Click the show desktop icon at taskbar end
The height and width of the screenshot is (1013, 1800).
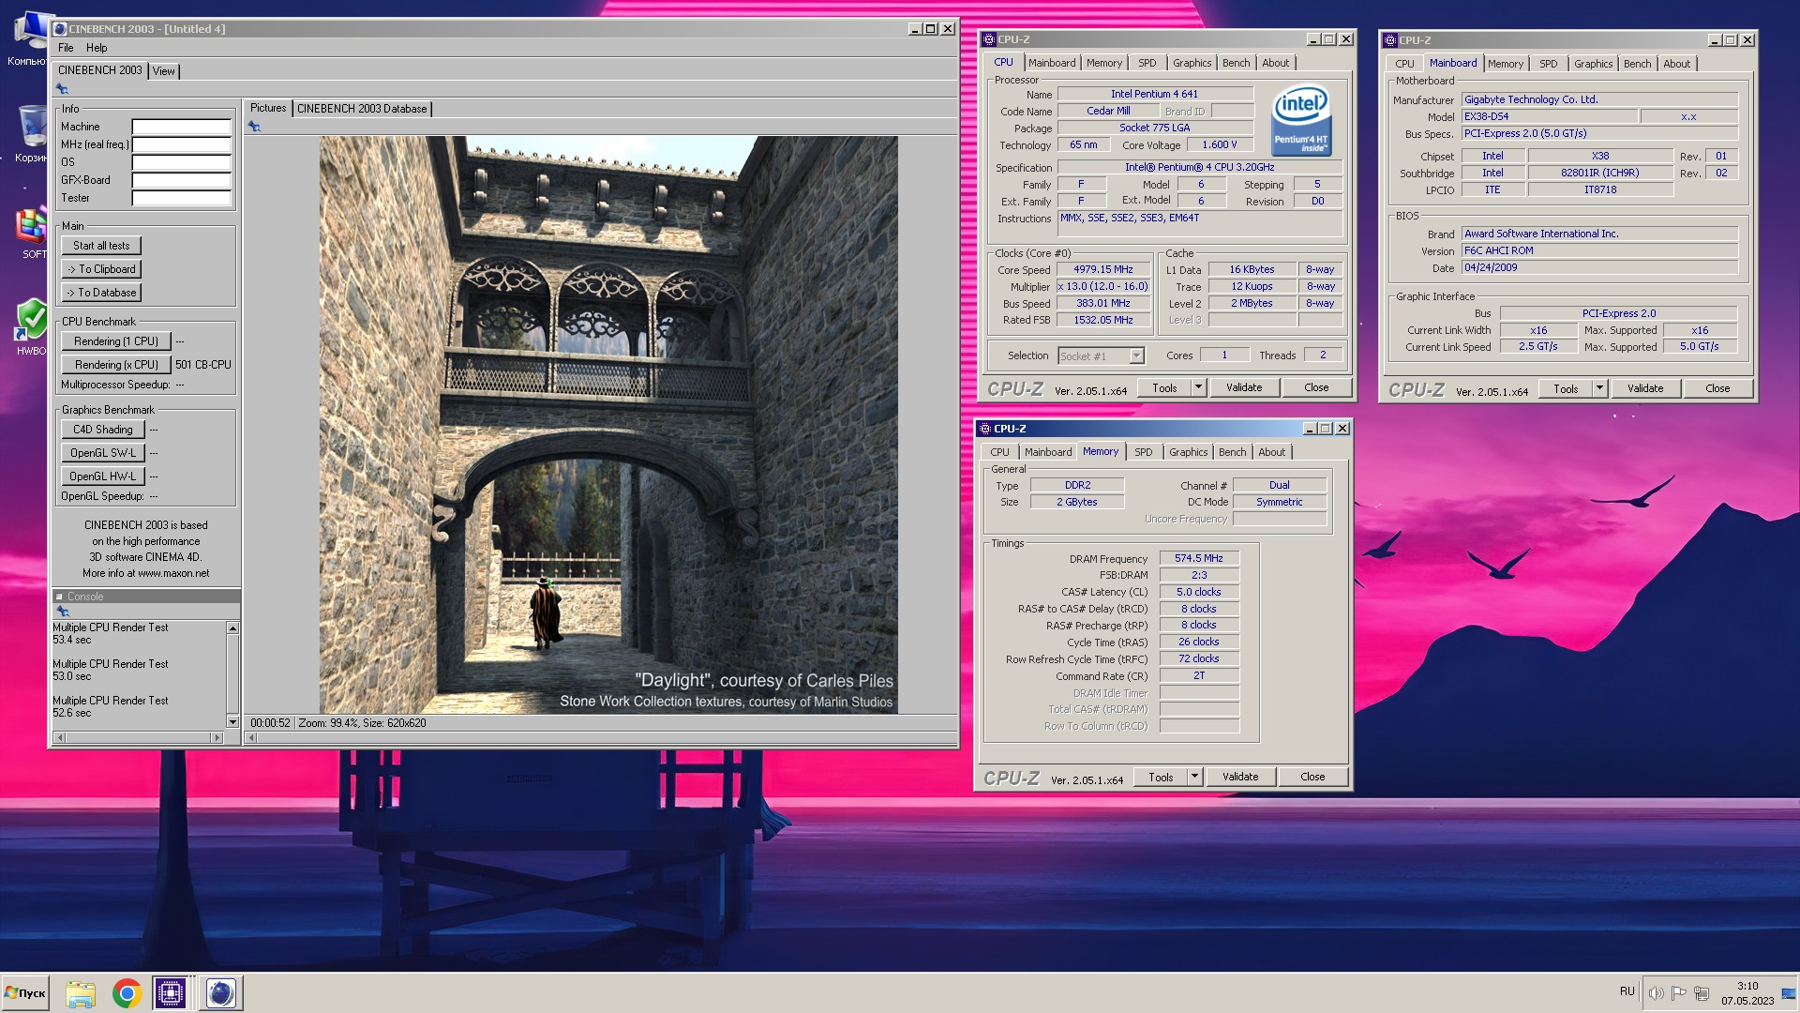click(x=1789, y=992)
